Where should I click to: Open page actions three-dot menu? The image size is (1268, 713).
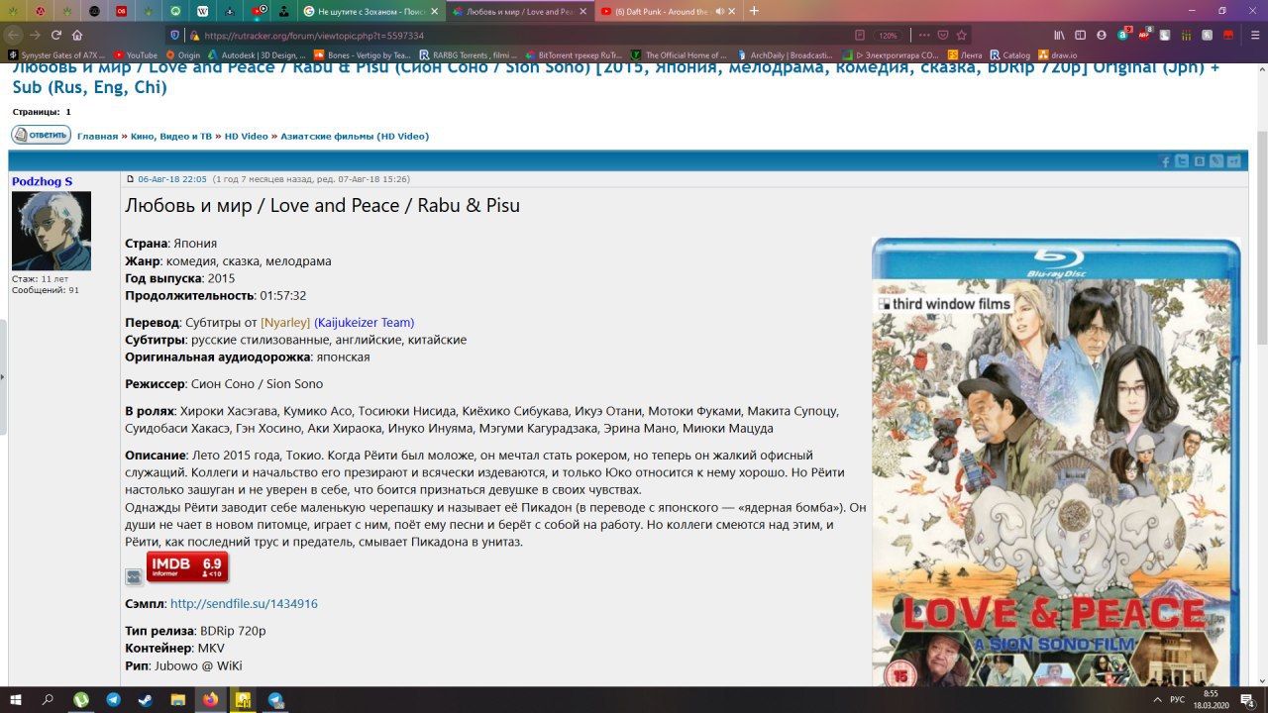click(x=924, y=35)
